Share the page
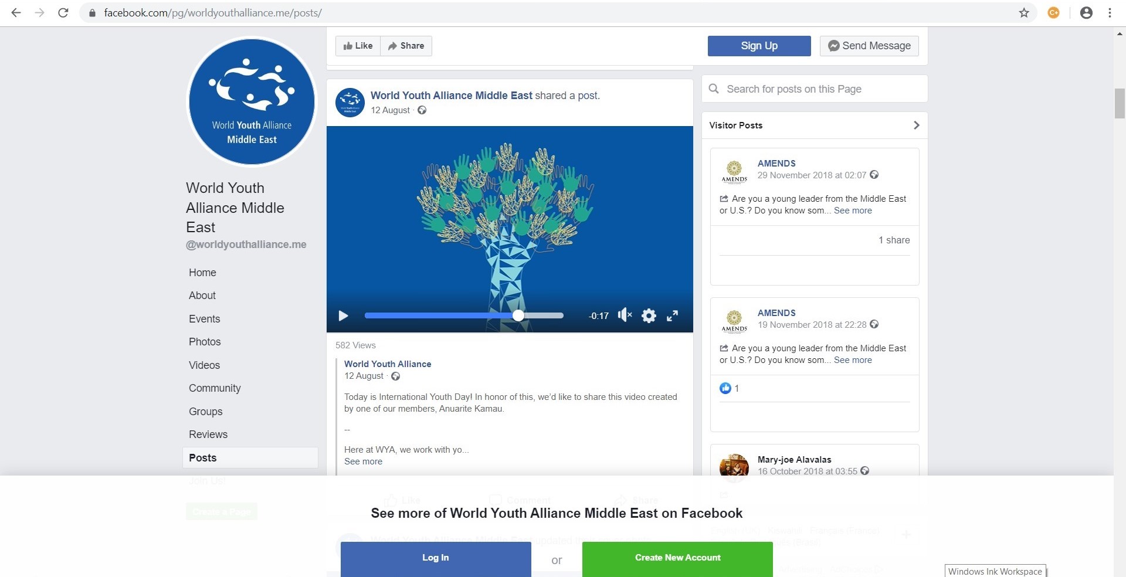The image size is (1126, 577). [x=406, y=46]
